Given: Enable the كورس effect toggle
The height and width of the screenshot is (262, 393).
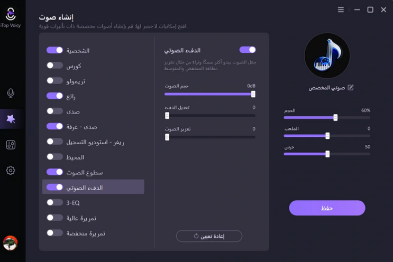Looking at the screenshot, I should (54, 65).
